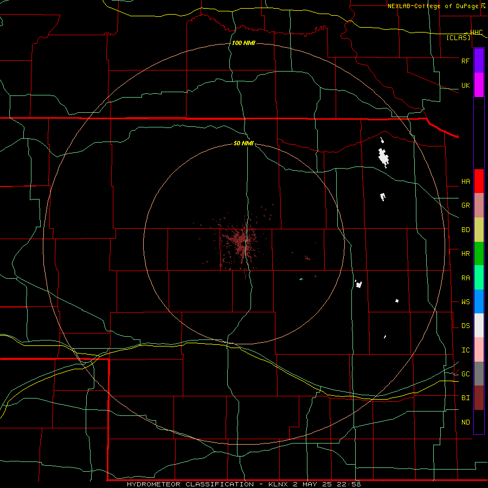Click the magenta UK legend swatch
Screen dimensions: 488x488
[x=479, y=85]
